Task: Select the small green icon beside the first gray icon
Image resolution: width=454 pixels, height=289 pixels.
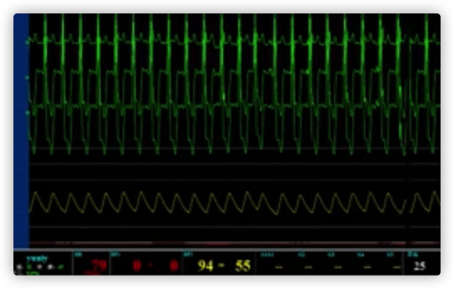Action: (29, 267)
